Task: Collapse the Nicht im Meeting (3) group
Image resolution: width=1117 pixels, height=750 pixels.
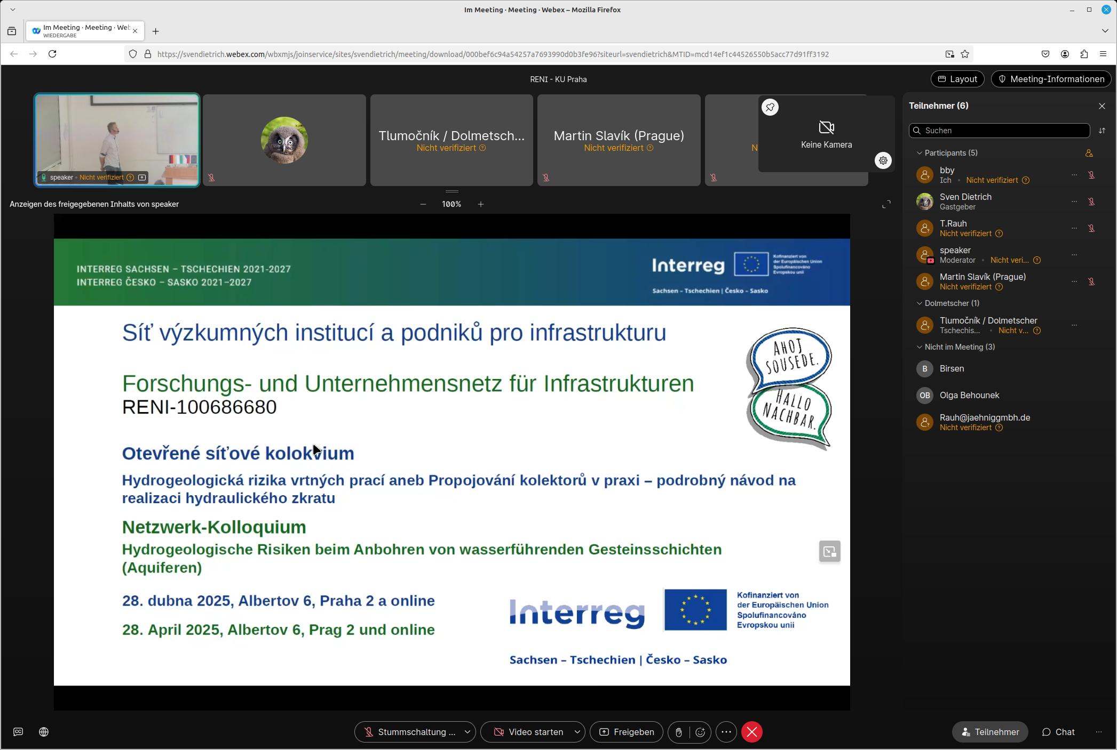Action: click(x=920, y=347)
